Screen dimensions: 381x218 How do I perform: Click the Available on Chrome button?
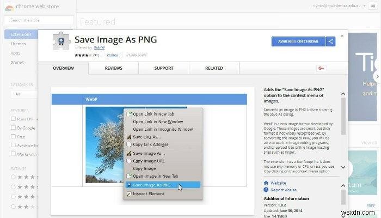coord(298,41)
